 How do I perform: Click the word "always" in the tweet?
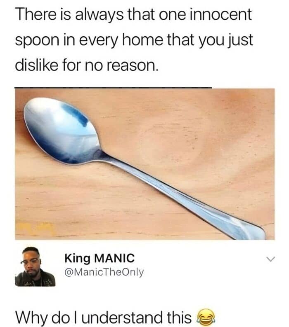click(x=99, y=16)
